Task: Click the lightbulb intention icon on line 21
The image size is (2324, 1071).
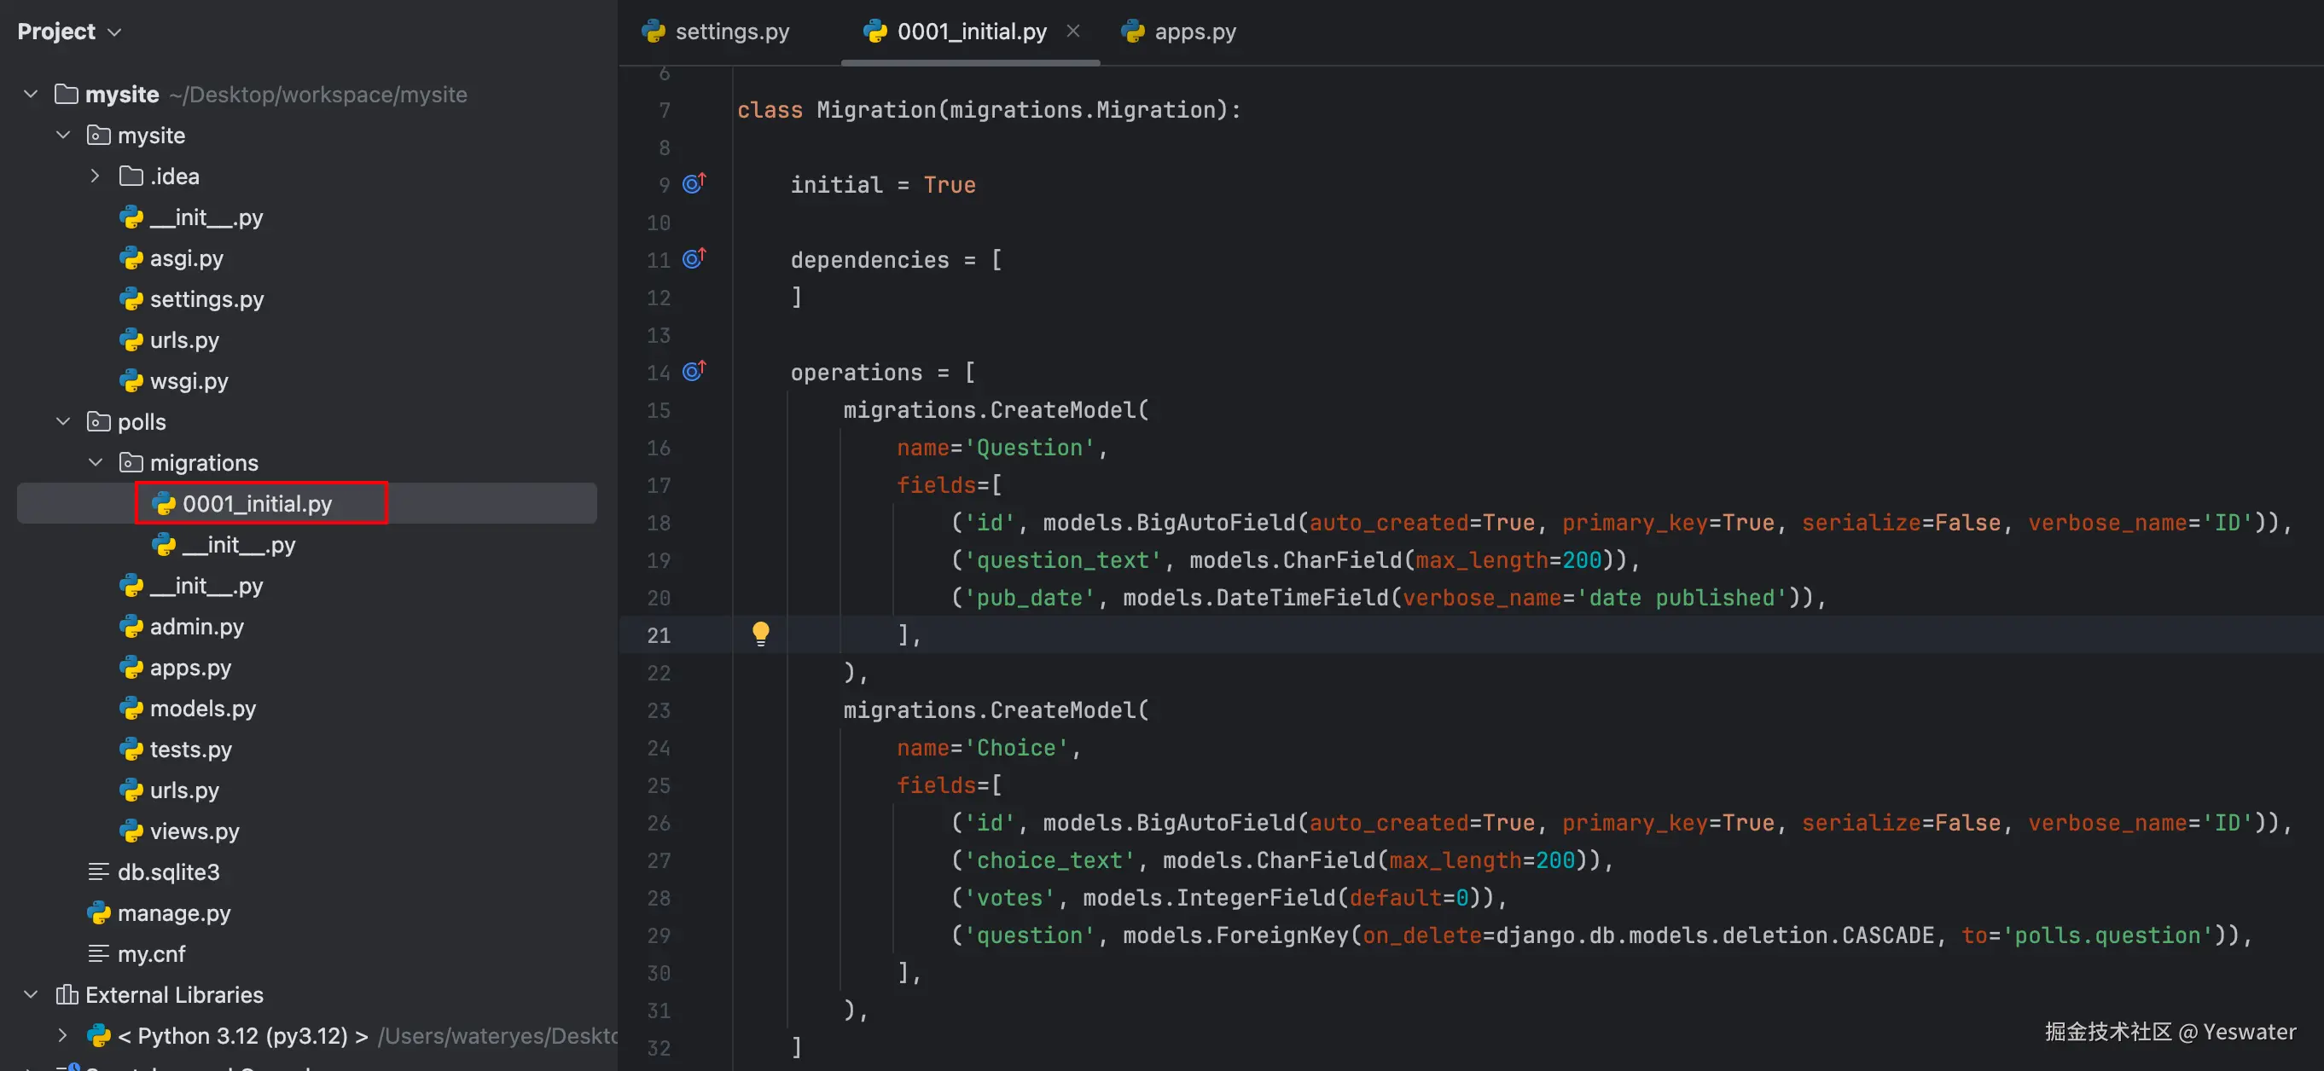Action: [x=760, y=633]
